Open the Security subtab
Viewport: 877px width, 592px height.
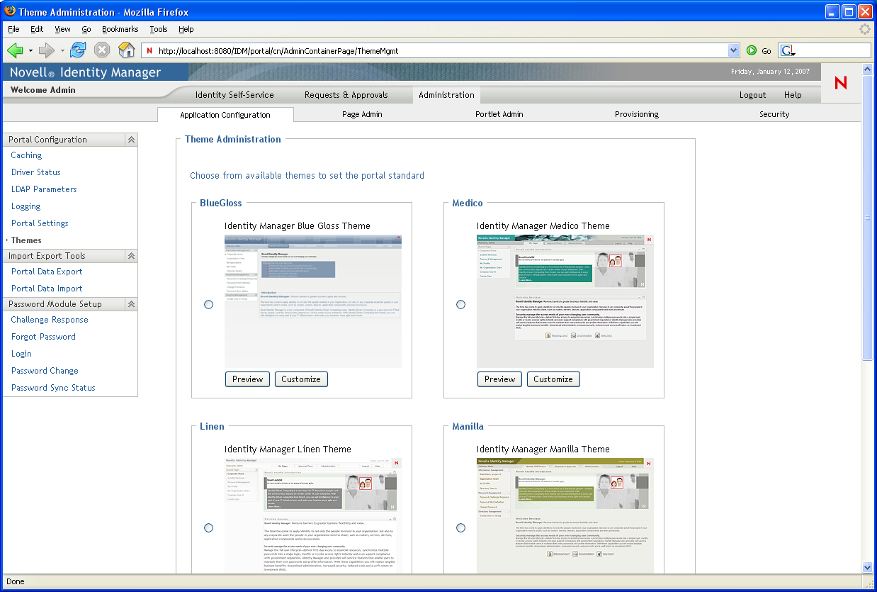774,114
